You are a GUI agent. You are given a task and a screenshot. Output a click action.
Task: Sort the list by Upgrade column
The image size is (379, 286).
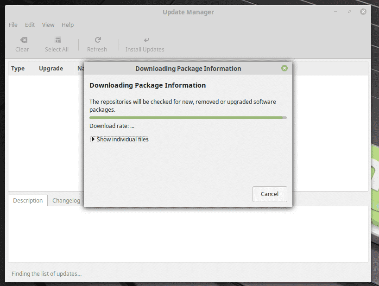[x=51, y=69]
